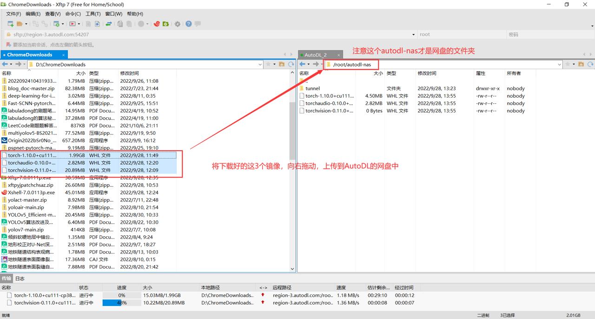Open the dropdown arrow beside Open Session
Image resolution: width=595 pixels, height=319 pixels.
[26, 24]
